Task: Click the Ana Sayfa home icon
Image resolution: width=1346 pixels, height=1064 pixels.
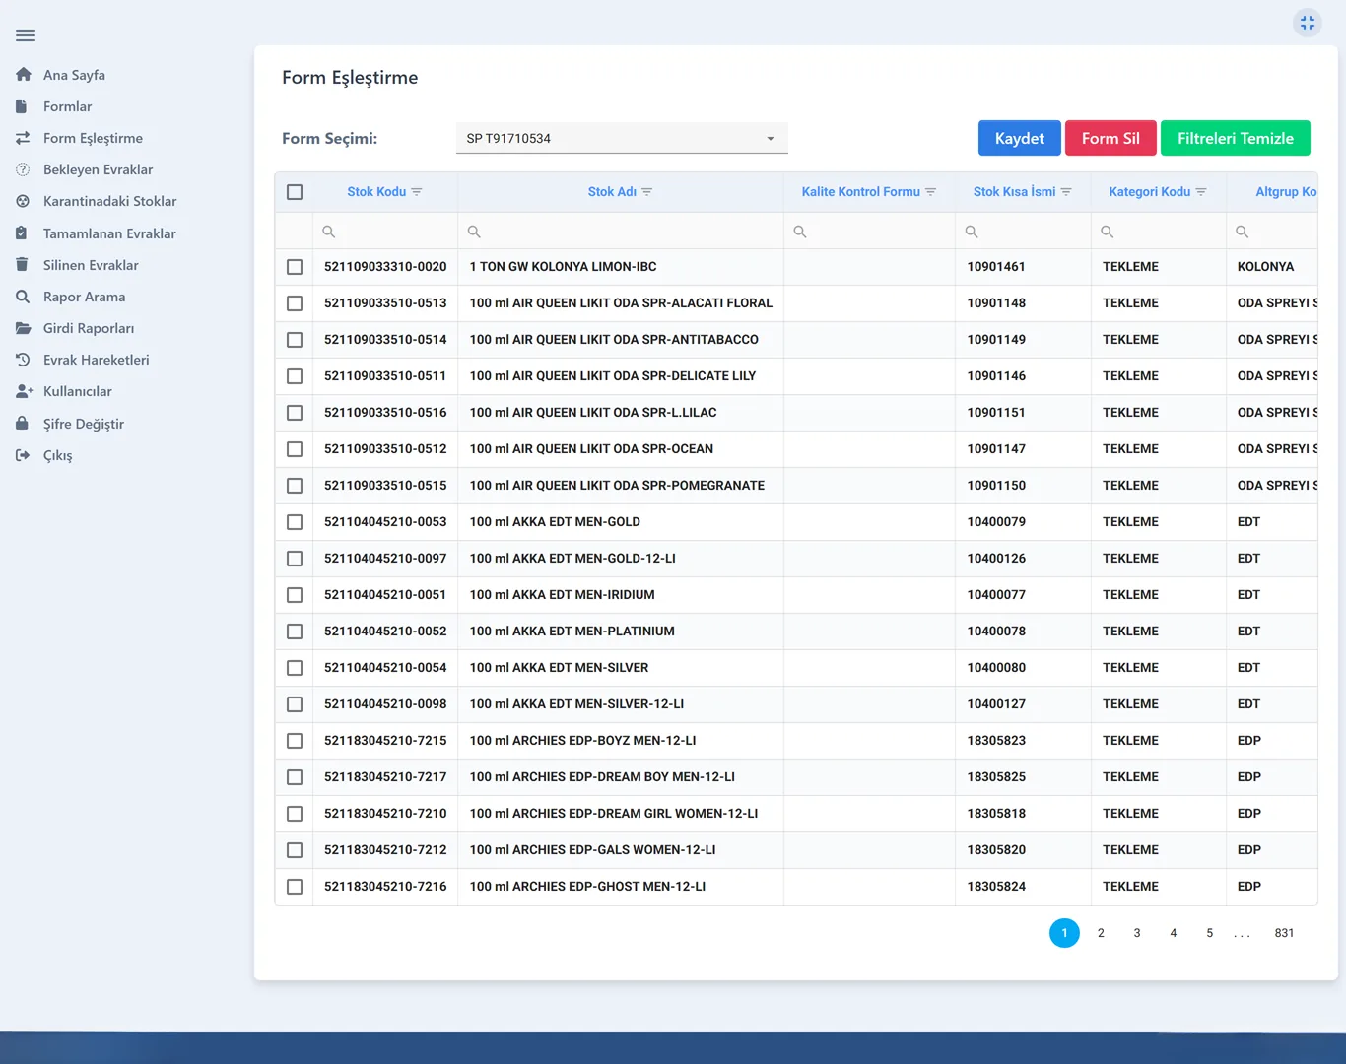Action: 23,75
